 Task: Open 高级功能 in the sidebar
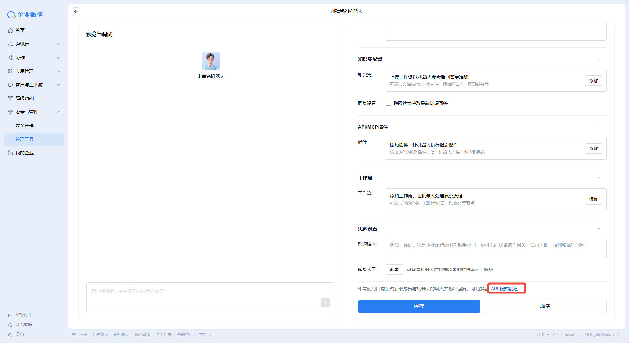(x=25, y=98)
